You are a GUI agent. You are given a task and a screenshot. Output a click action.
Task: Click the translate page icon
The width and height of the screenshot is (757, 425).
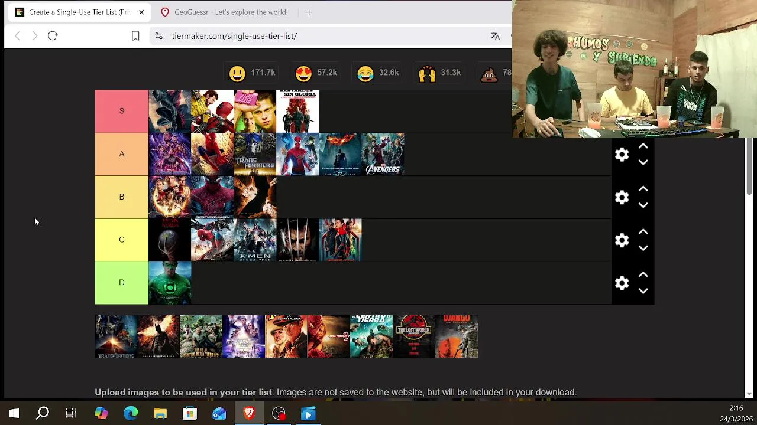[495, 36]
